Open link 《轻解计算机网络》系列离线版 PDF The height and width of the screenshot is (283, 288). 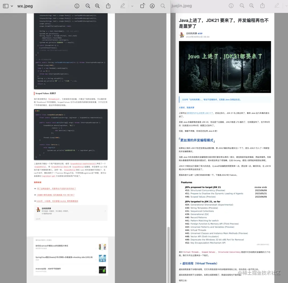tap(56, 195)
